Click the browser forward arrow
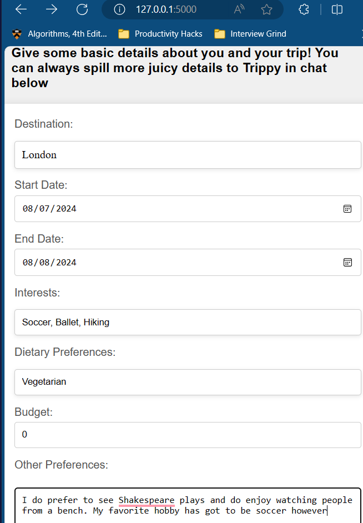 (x=52, y=9)
